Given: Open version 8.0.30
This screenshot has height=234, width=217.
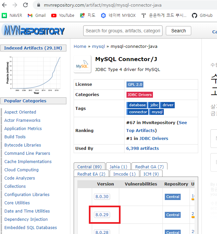Looking at the screenshot, I should pos(102,197).
